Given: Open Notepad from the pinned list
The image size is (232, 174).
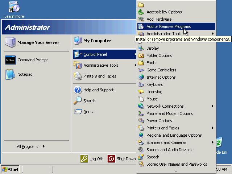Looking at the screenshot, I should pyautogui.click(x=11, y=74).
